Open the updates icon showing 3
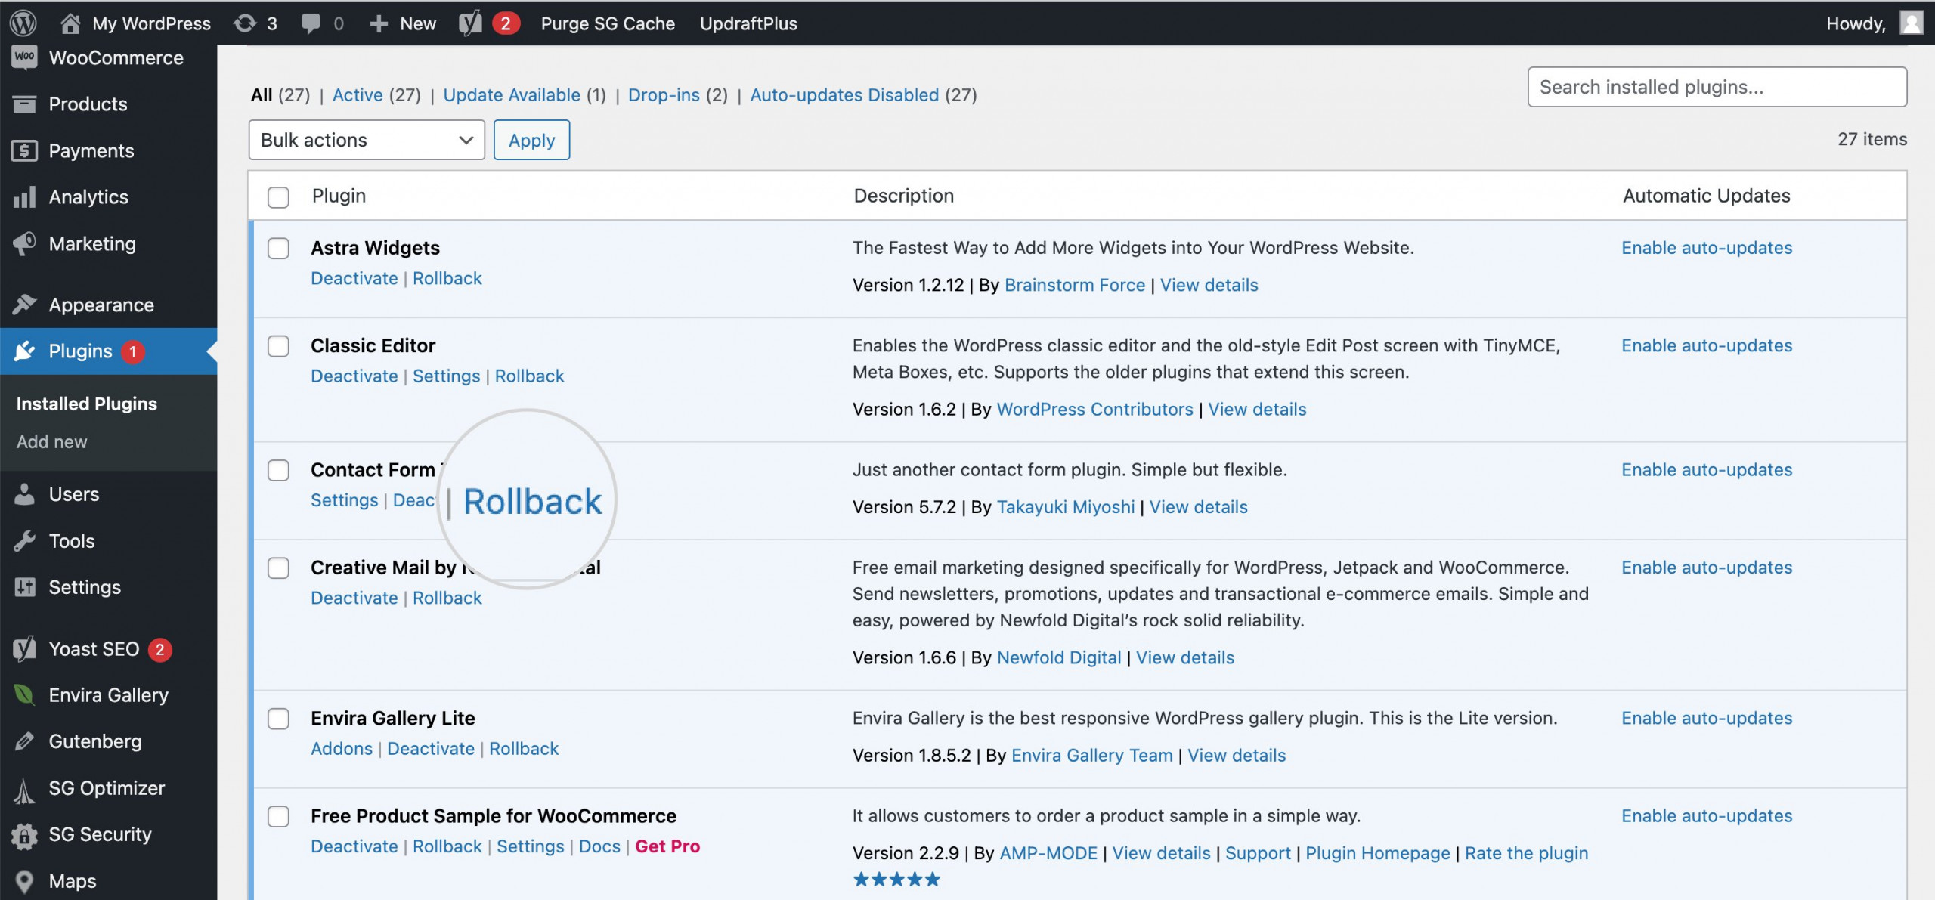This screenshot has height=900, width=1935. [244, 23]
